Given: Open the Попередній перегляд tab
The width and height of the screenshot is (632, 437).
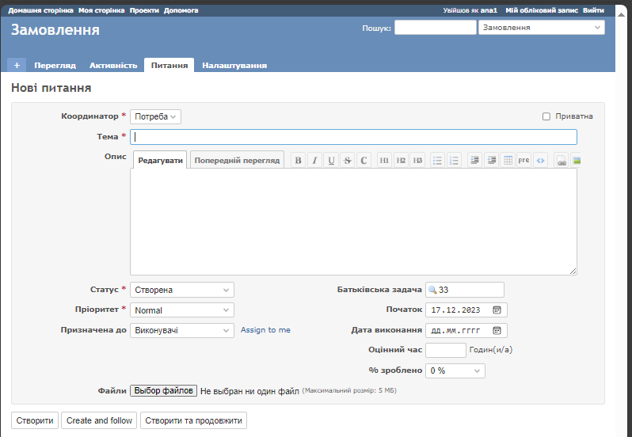Looking at the screenshot, I should (237, 160).
